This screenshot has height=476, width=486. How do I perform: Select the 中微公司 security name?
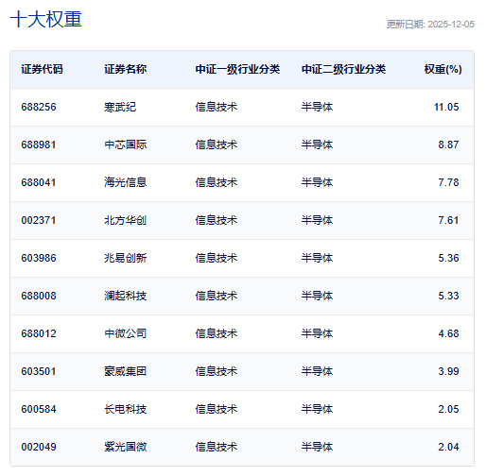coord(126,333)
